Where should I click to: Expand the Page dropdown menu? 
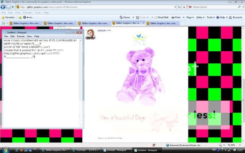(x=190, y=17)
